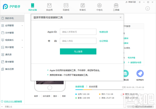The image size is (156, 109).
Task: Click the 照片管理 picture icon
Action: click(x=3, y=47)
